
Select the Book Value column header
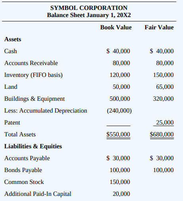click(116, 27)
